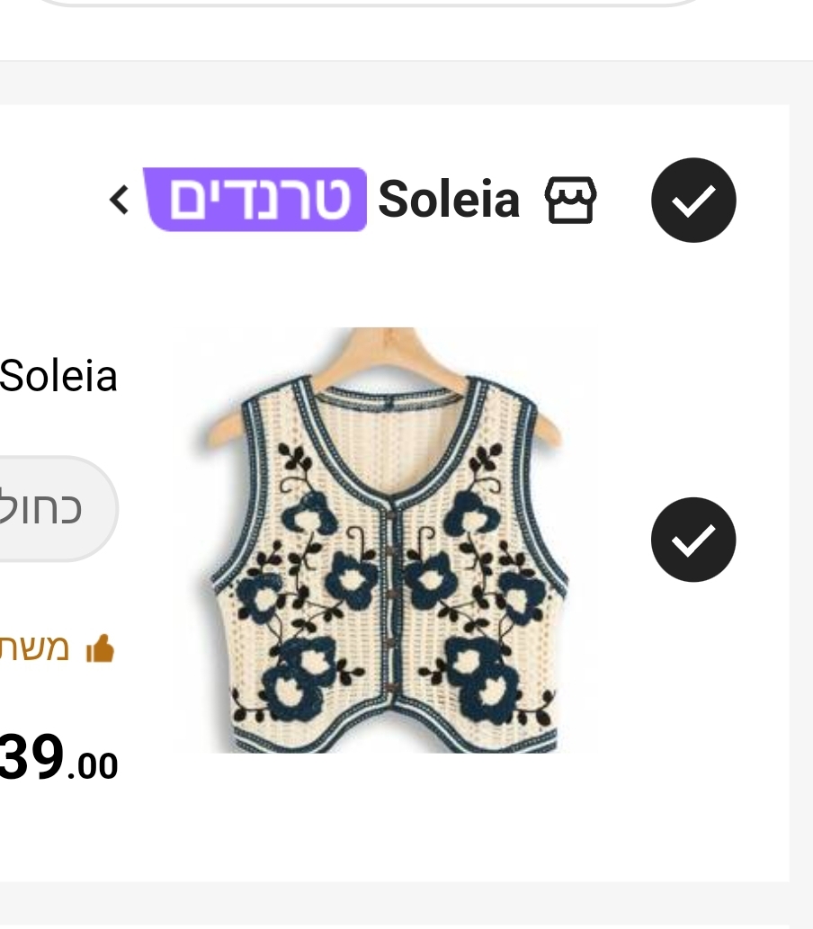Open the Soleia product title

pos(59,376)
